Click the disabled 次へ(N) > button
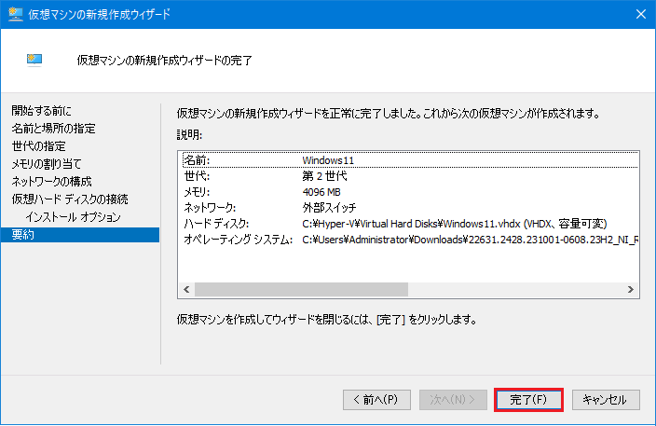The image size is (656, 426). click(x=453, y=400)
